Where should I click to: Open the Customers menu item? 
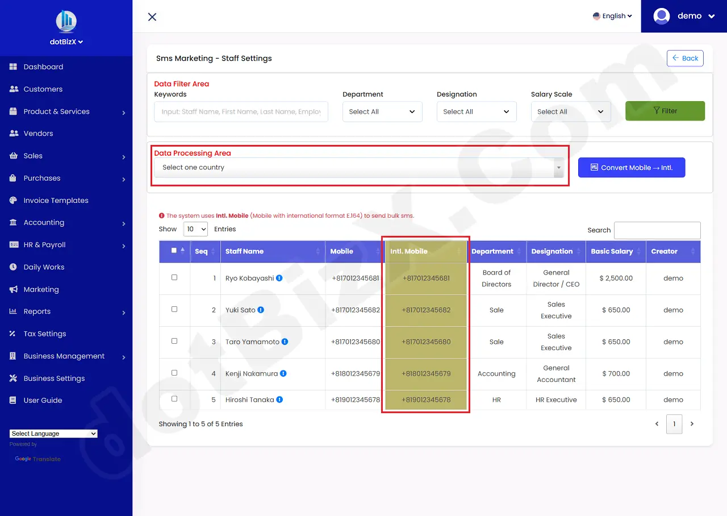[x=43, y=89]
